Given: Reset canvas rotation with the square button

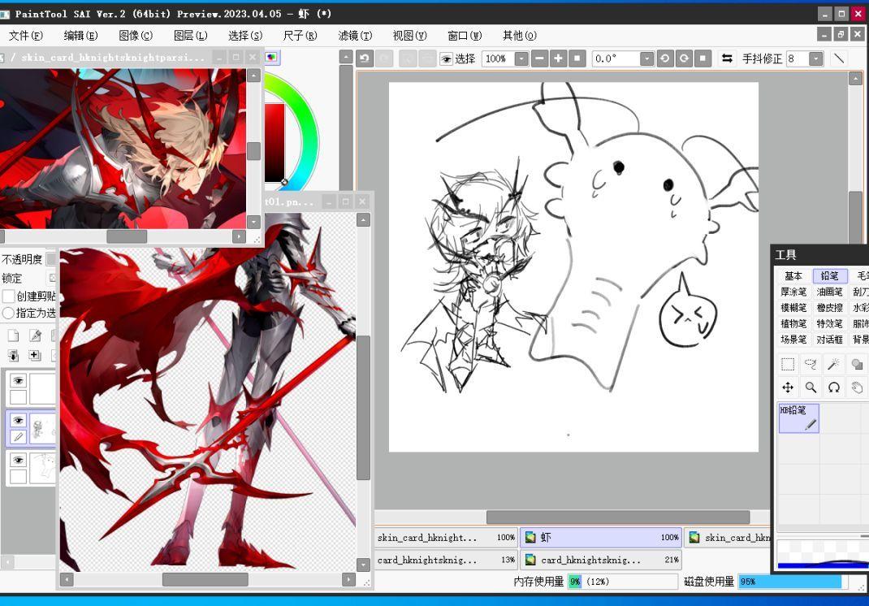Looking at the screenshot, I should point(703,58).
